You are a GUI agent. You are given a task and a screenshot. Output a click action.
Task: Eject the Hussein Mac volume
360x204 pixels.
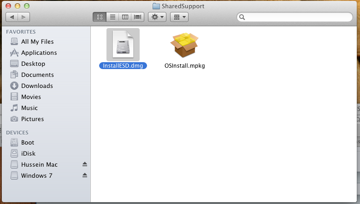(85, 164)
